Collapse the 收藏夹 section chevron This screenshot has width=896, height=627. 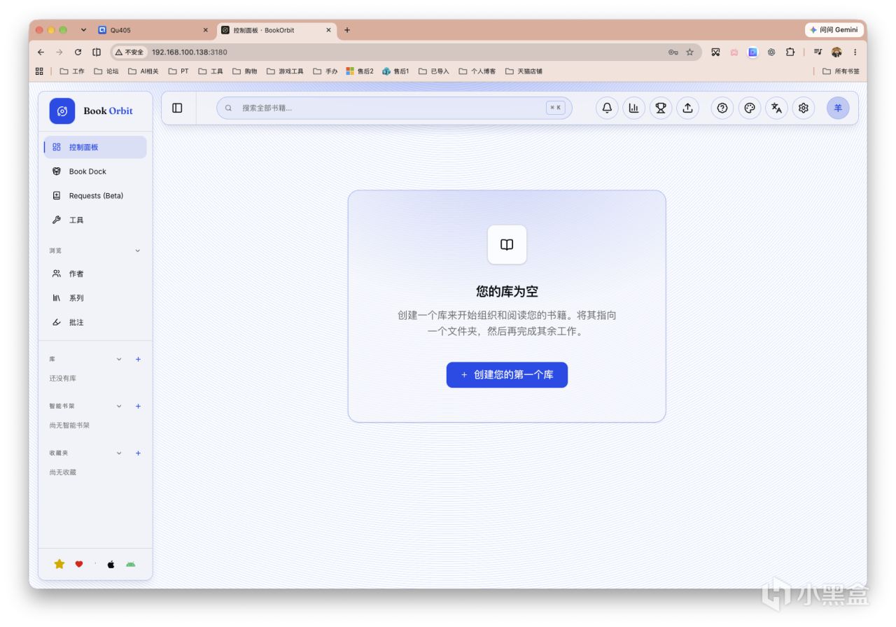point(119,453)
